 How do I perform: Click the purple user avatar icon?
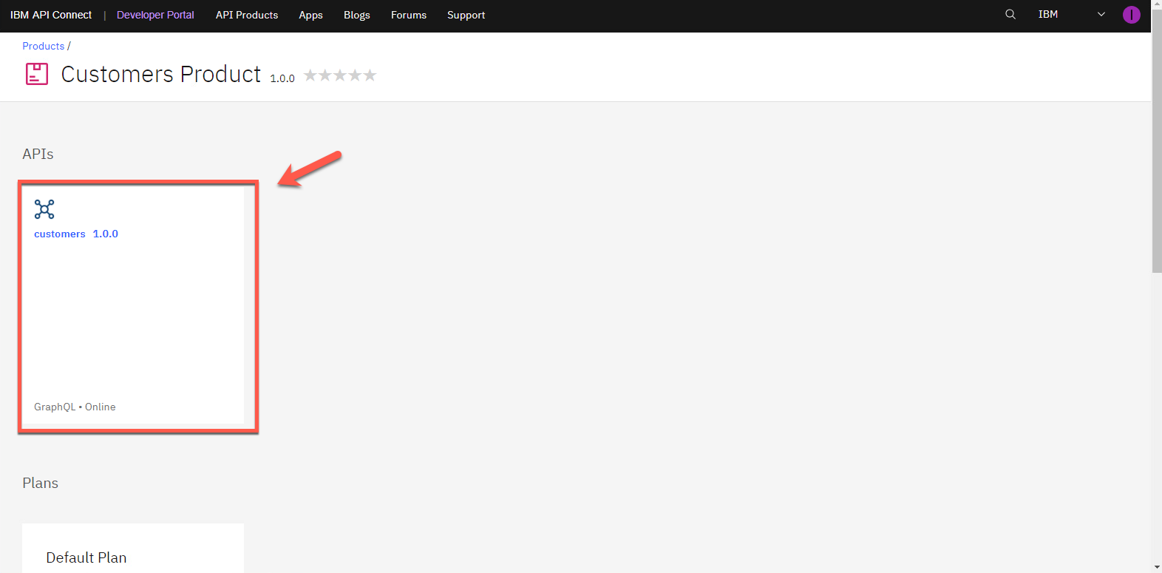click(x=1131, y=15)
